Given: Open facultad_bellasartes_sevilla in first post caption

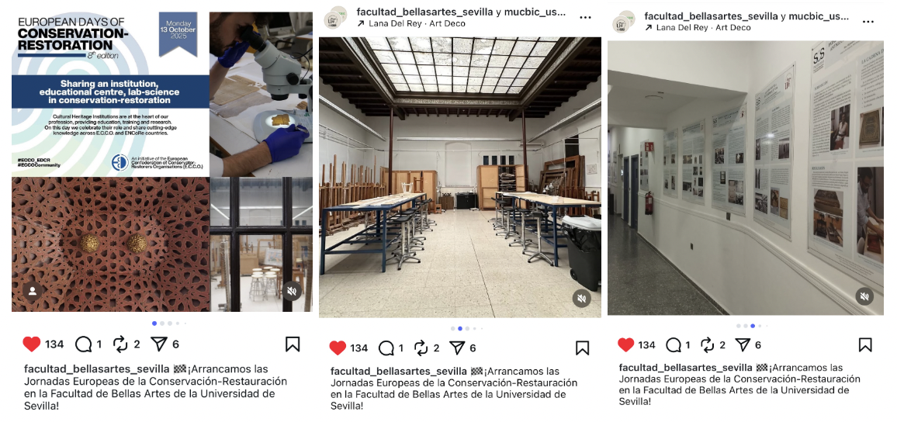Looking at the screenshot, I should [x=97, y=368].
